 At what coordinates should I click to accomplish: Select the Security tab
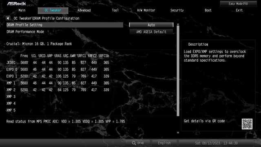tap(177, 10)
